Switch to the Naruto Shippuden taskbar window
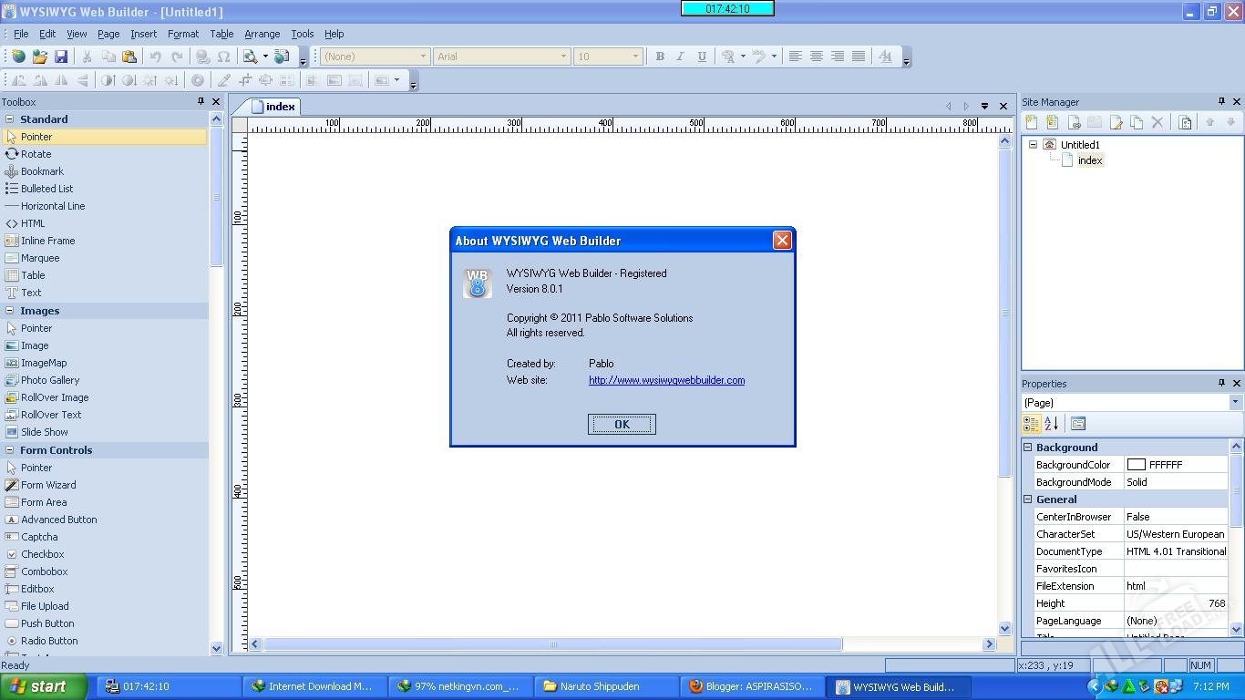1245x700 pixels. tap(599, 686)
